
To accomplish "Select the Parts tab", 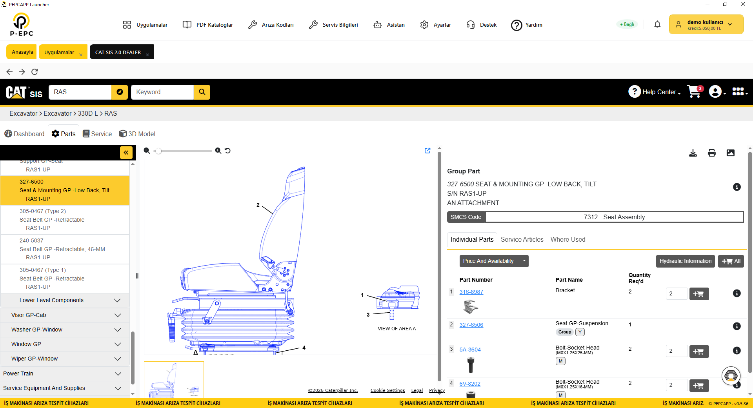I will click(x=64, y=134).
